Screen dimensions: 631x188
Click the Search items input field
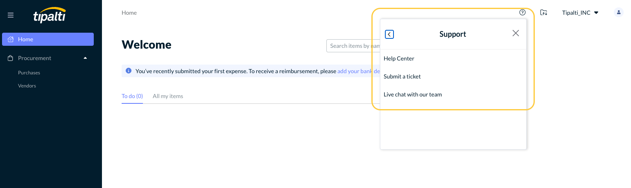(352, 46)
